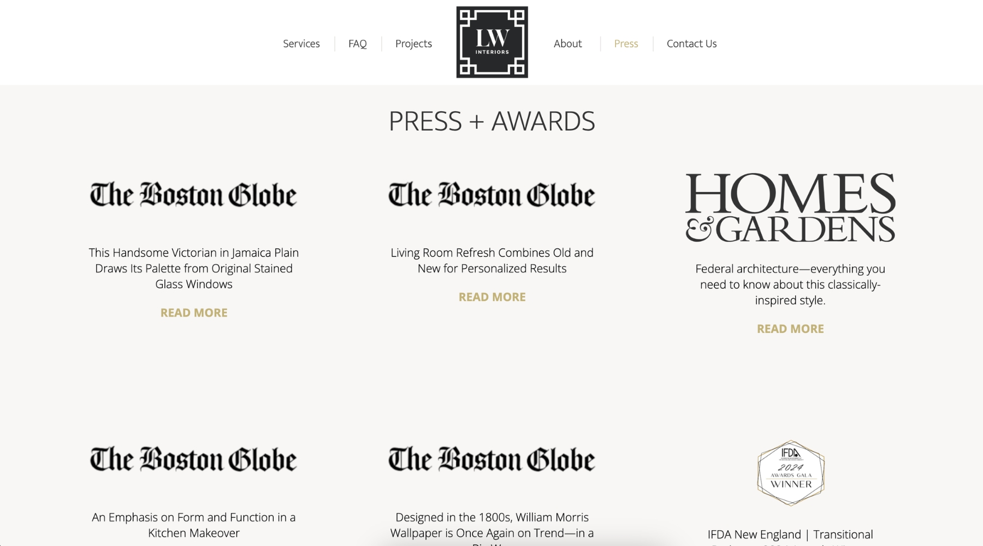Select the William Morris Wallpaper article title
983x546 pixels.
click(492, 527)
